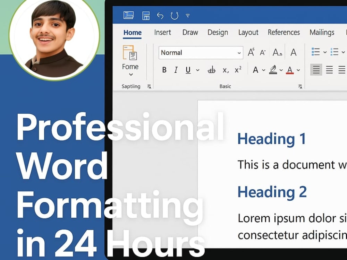Switch to the Home tab
This screenshot has width=347, height=260.
(x=132, y=33)
